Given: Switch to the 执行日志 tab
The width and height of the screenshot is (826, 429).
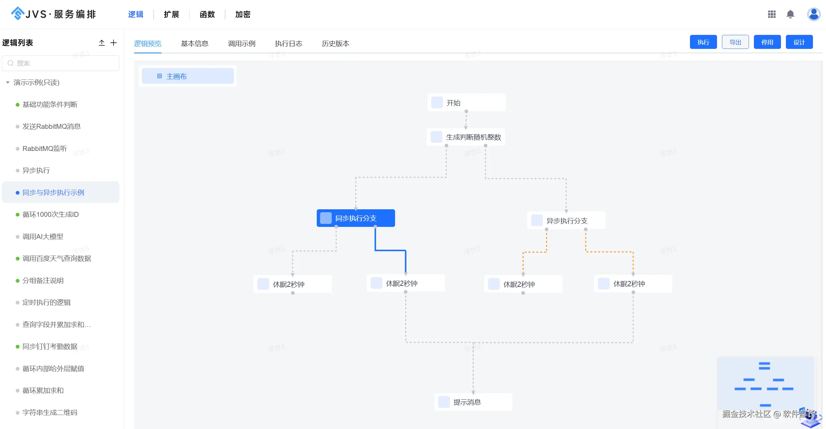Looking at the screenshot, I should [288, 43].
